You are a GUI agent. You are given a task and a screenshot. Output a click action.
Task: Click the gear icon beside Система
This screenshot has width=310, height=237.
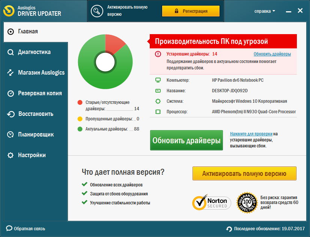[158, 101]
